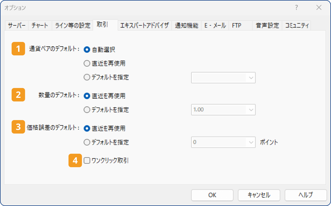Open the deviation points dropdown showing 0
Viewport: 331px width, 206px height.
click(x=251, y=142)
